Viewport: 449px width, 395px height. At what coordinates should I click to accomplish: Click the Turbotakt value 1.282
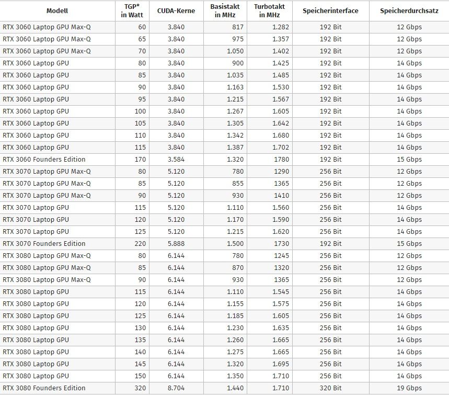coord(281,27)
